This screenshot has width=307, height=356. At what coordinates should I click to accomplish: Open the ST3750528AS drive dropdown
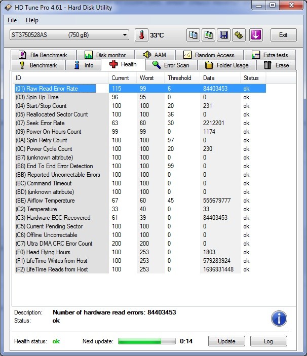pos(69,35)
